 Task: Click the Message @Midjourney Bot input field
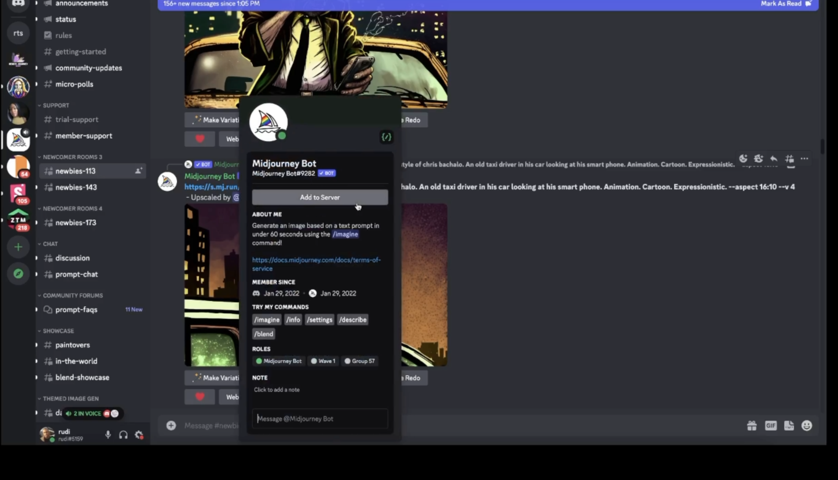pos(320,419)
